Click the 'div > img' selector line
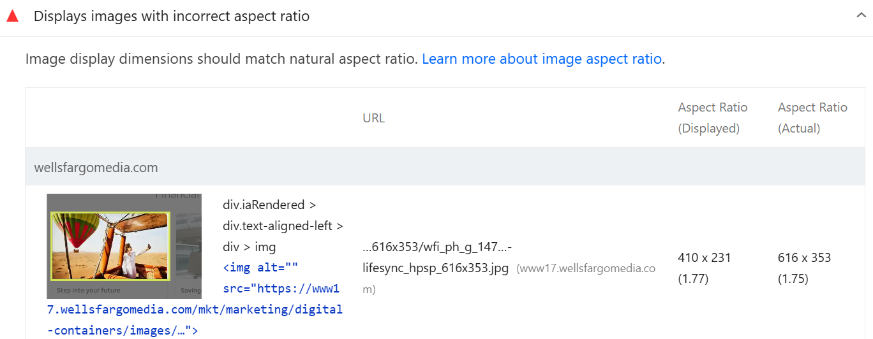 [x=249, y=247]
